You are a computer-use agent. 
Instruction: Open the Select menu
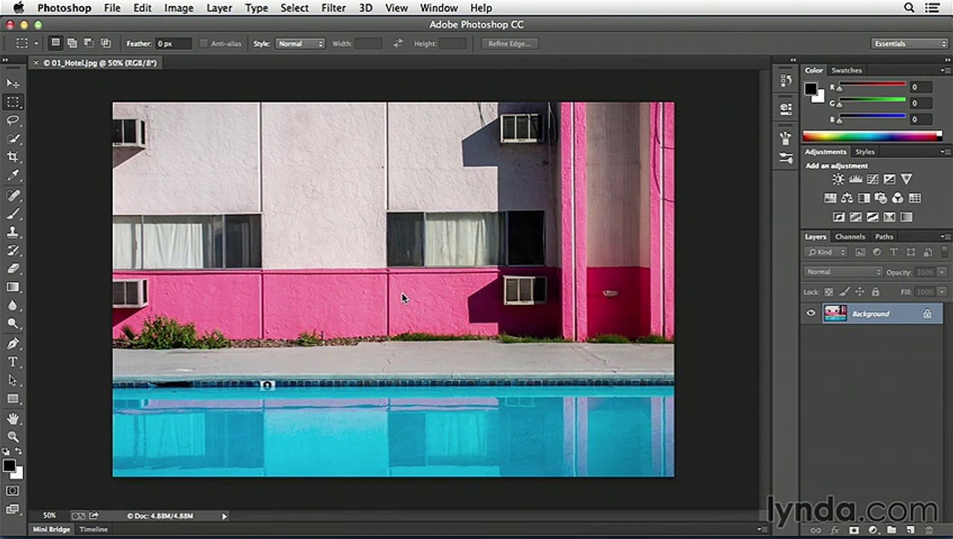[294, 8]
